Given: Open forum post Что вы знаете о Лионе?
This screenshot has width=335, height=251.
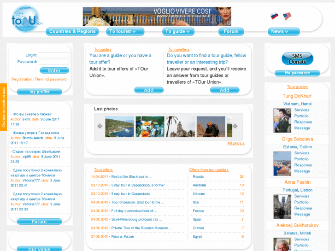Looking at the screenshot, I should pyautogui.click(x=32, y=114).
